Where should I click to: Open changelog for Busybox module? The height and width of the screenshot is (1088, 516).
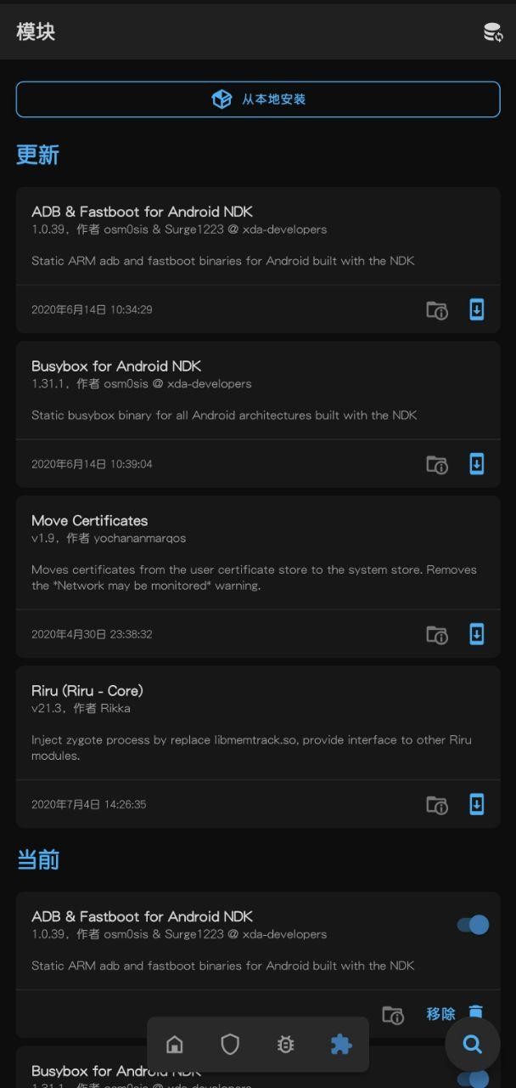click(437, 464)
